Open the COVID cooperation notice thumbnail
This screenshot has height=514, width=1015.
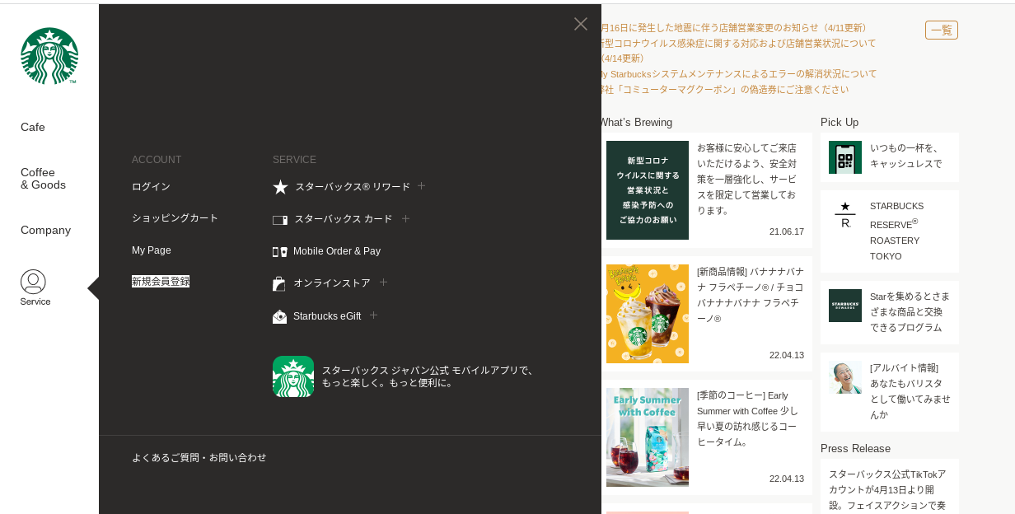coord(648,190)
